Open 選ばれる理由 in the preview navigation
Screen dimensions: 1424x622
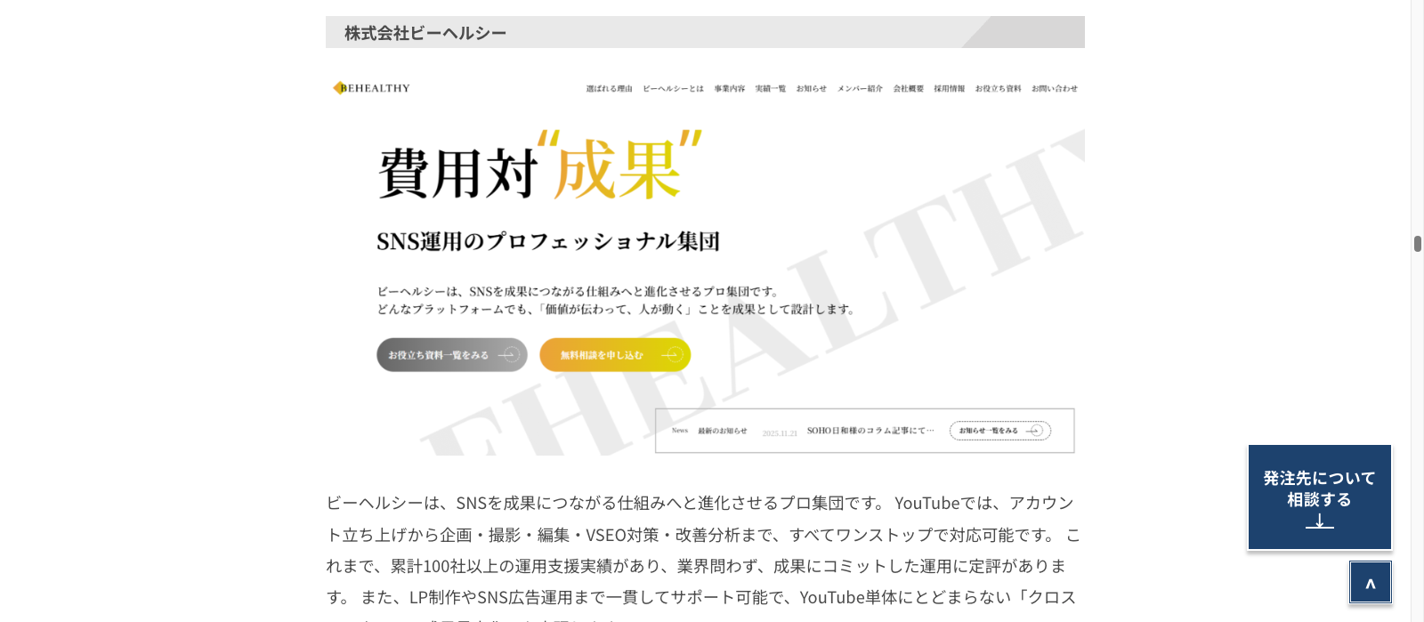[x=609, y=89]
